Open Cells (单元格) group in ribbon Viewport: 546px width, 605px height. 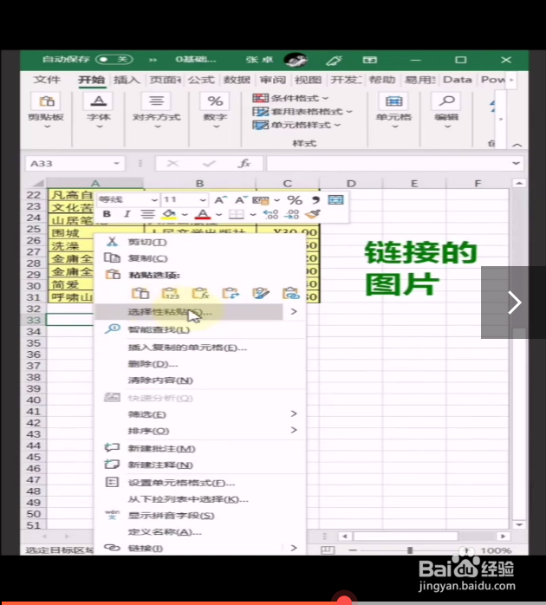394,111
